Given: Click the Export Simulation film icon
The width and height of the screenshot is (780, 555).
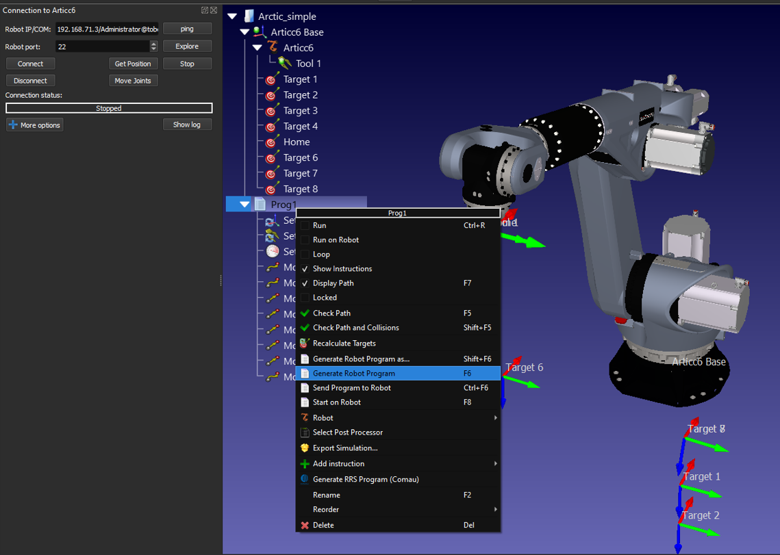Looking at the screenshot, I should pos(304,448).
